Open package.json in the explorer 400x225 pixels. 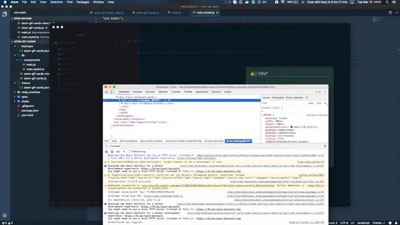click(30, 111)
